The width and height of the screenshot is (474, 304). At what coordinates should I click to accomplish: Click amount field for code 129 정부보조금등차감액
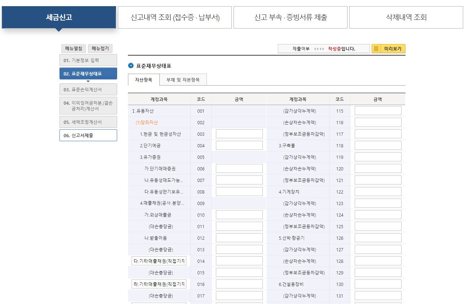click(378, 273)
